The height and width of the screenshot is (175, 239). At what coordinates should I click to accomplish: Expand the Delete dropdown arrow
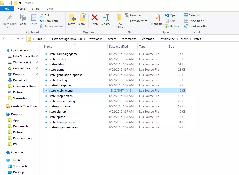tap(94, 27)
